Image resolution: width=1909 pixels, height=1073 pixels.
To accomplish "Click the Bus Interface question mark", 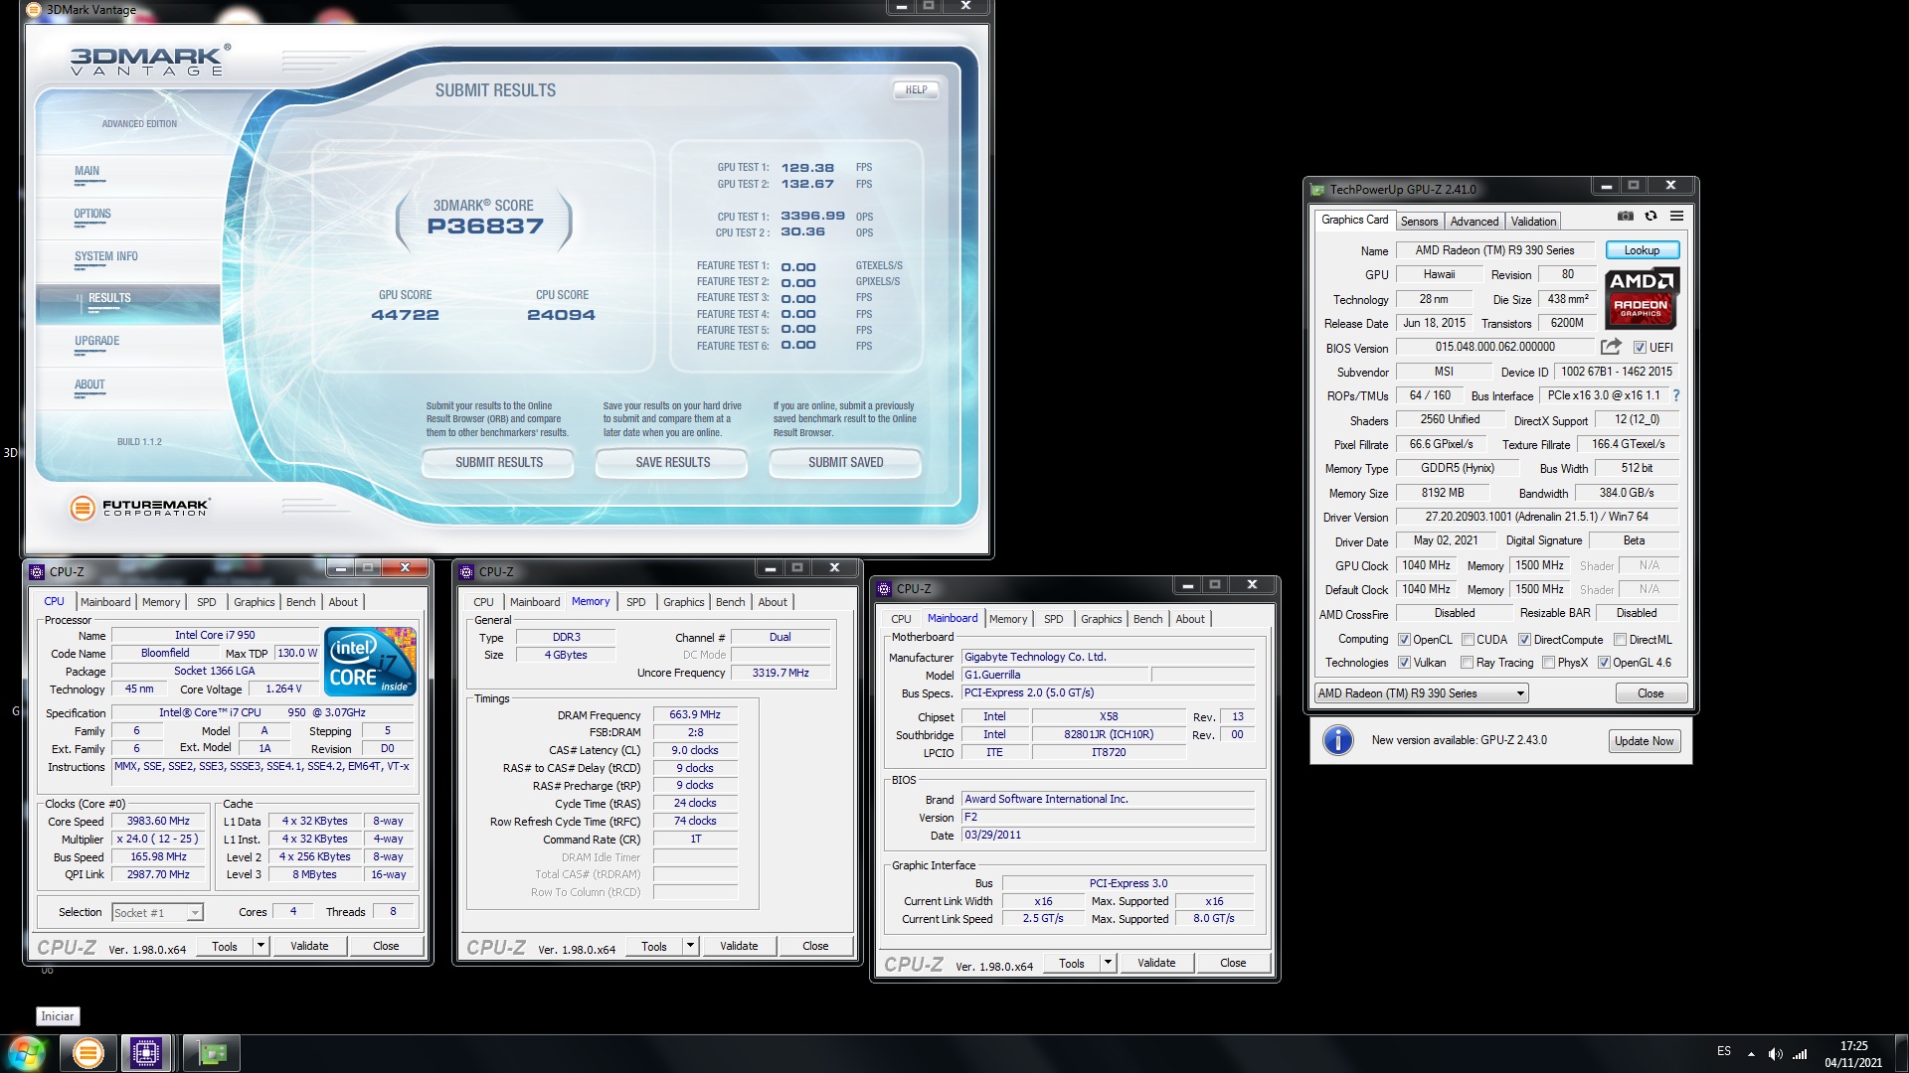I will [x=1676, y=395].
